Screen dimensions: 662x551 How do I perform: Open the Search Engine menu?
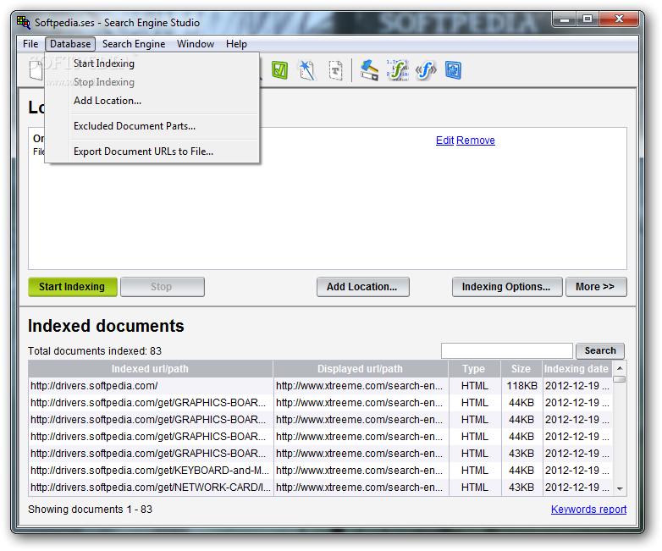click(134, 44)
